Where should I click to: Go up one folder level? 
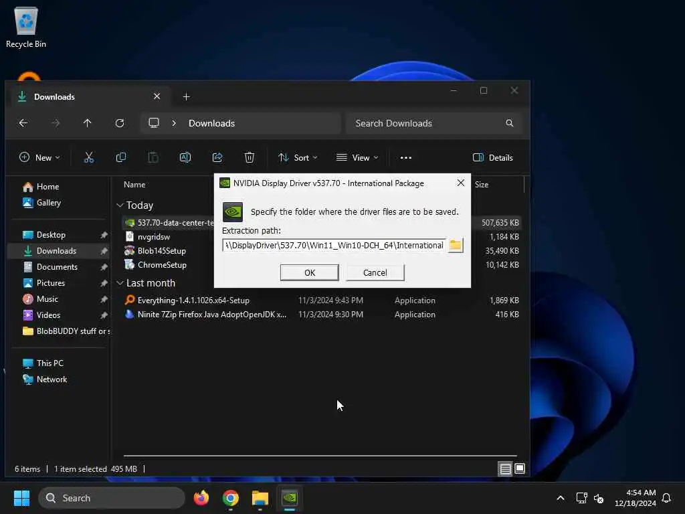coord(88,123)
